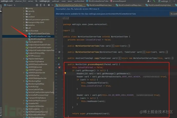Click the Project tree vertical scrollbar
This screenshot has width=177, height=118.
pos(54,87)
